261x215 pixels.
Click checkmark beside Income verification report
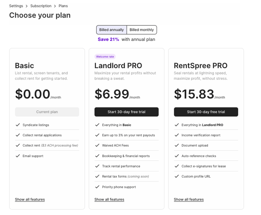tap(177, 135)
